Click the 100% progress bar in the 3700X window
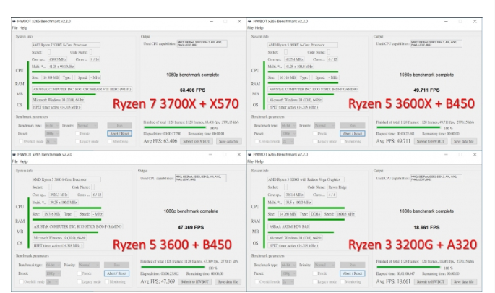This screenshot has height=293, width=495. click(175, 128)
